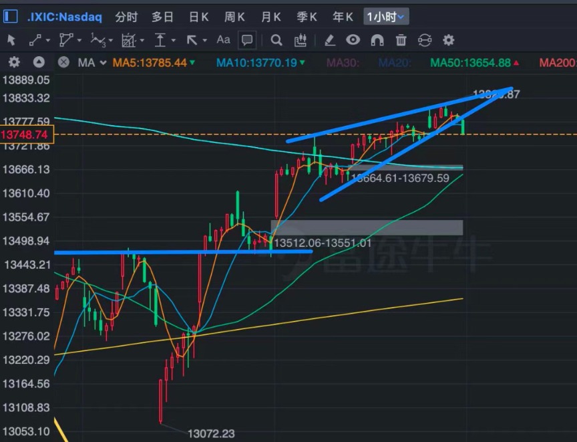Expand the measurement tool dropdown arrow

click(142, 41)
